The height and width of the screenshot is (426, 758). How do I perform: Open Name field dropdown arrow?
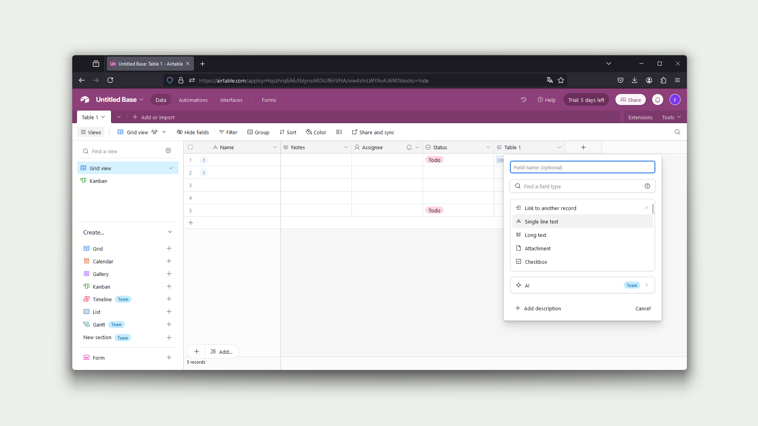275,147
